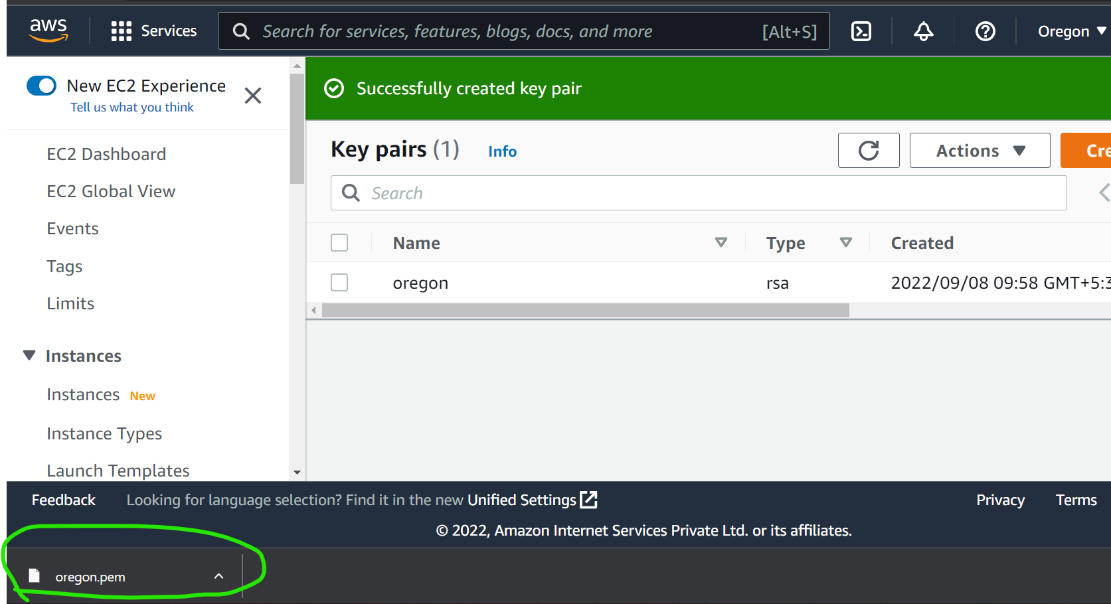Focus the key pairs Search field
1111x604 pixels.
click(699, 193)
